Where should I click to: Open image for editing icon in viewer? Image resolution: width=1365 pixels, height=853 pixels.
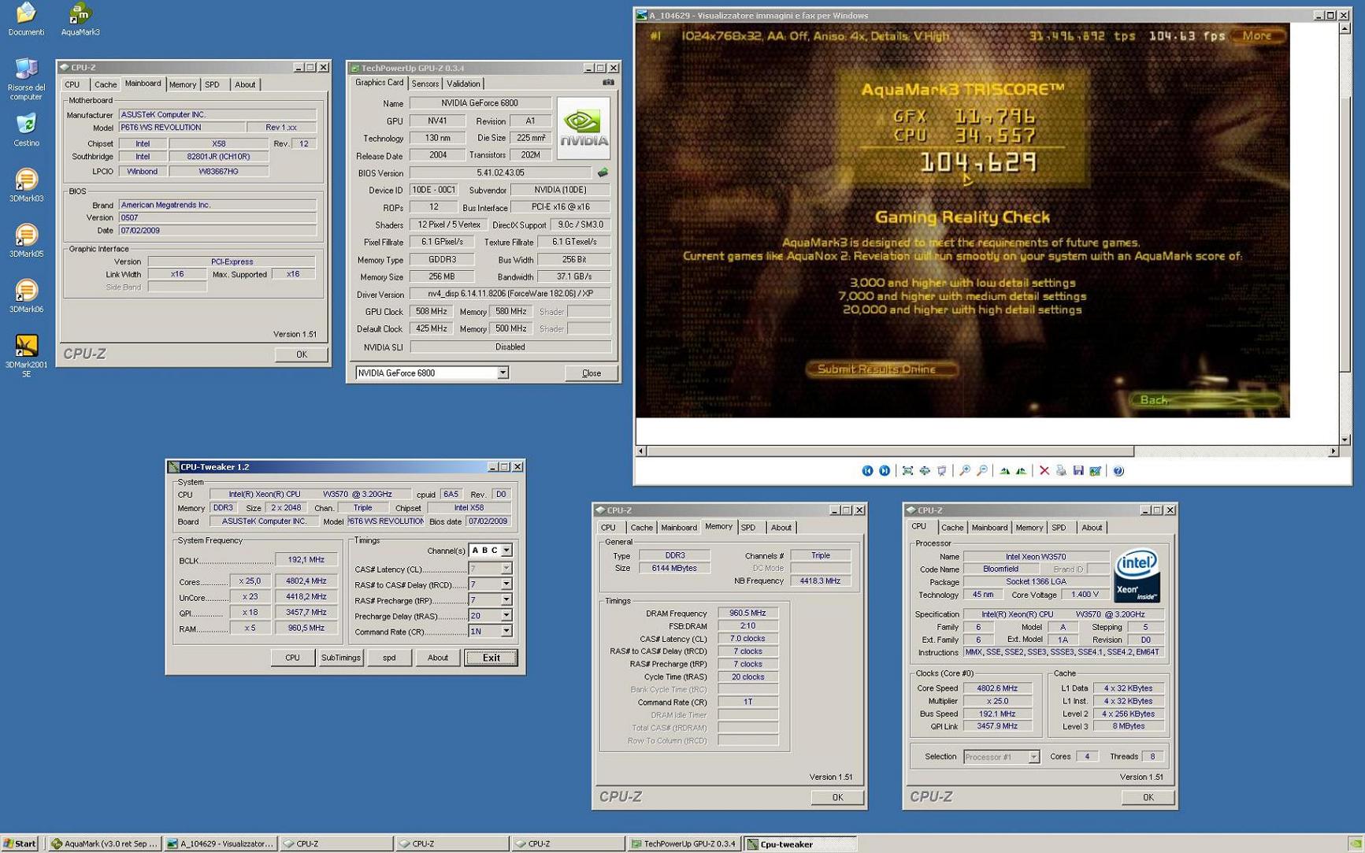coord(1096,471)
